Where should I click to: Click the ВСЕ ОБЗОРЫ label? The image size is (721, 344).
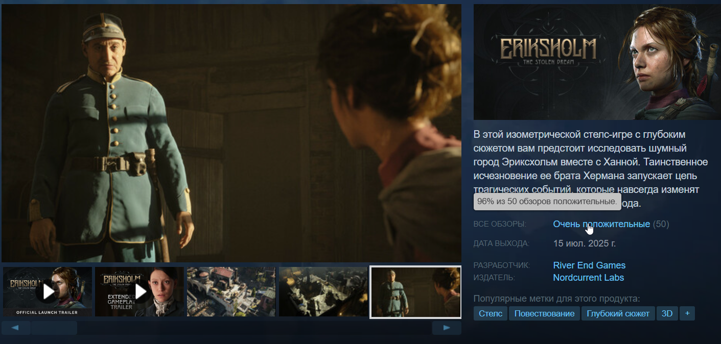pyautogui.click(x=500, y=225)
